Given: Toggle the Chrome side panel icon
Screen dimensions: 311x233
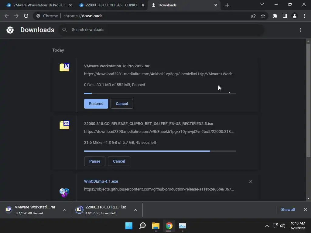Looking at the screenshot, I should [285, 16].
